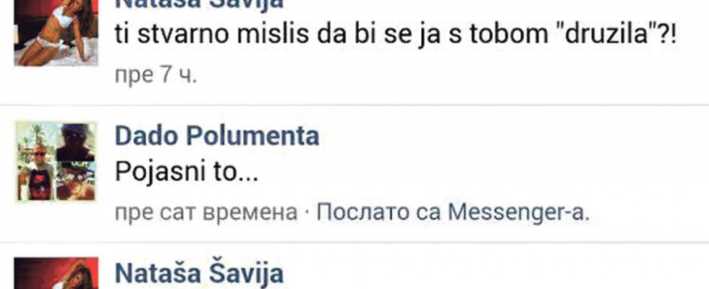The width and height of the screenshot is (709, 289).
Task: Click the comment starting "ti stvarno mislis"
Action: 396,35
